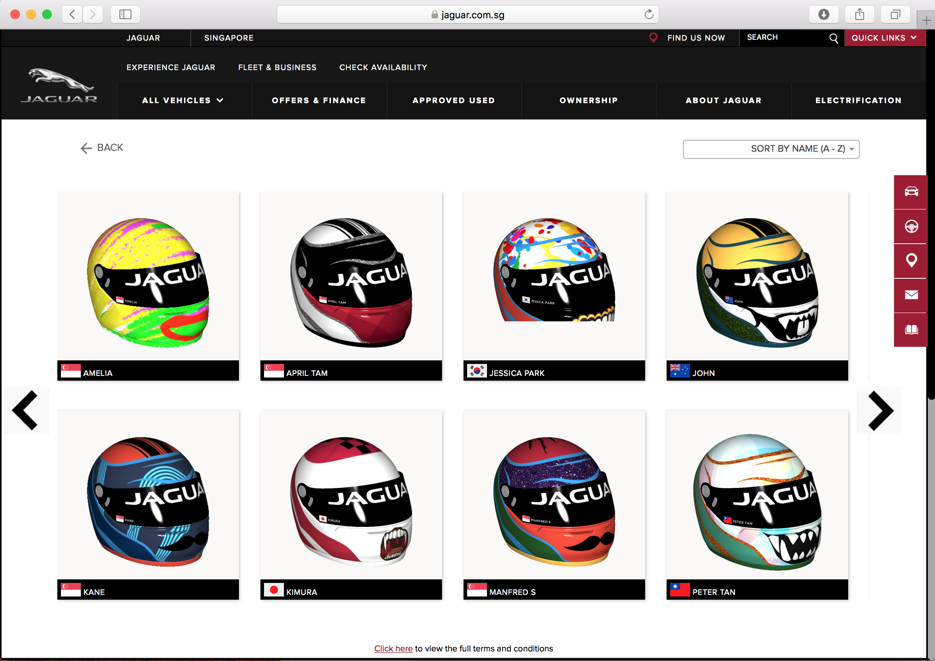935x661 pixels.
Task: Go to next helmets with right chevron
Action: point(880,410)
